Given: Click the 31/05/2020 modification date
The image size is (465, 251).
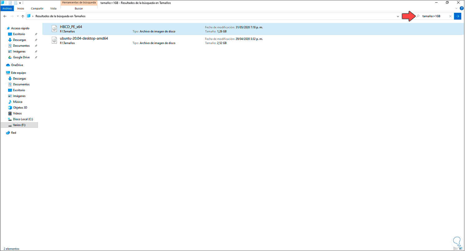Looking at the screenshot, I should (250, 27).
